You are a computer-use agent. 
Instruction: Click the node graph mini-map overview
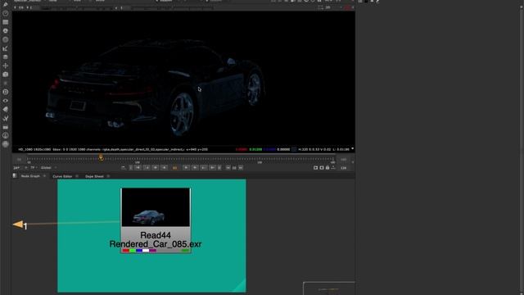pos(329,288)
